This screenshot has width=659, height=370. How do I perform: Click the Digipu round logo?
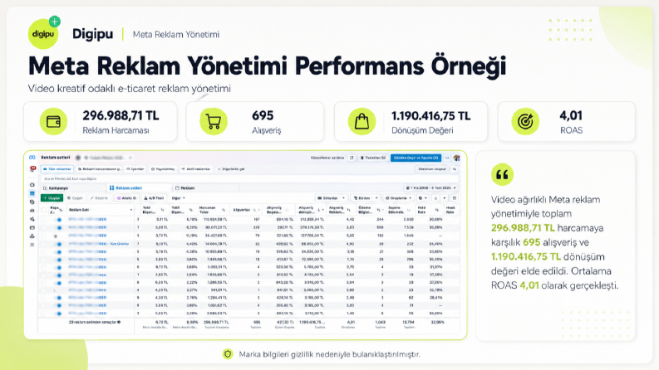[x=43, y=33]
